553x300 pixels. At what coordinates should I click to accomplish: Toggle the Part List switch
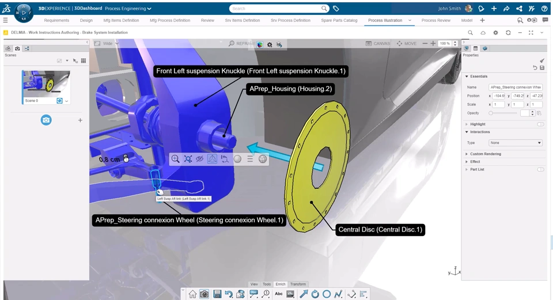coord(540,170)
